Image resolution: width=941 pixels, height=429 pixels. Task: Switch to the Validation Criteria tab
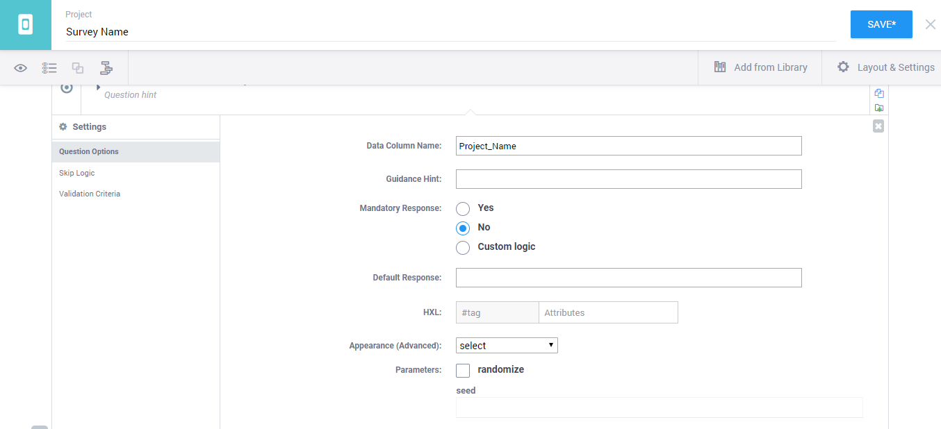click(x=90, y=194)
